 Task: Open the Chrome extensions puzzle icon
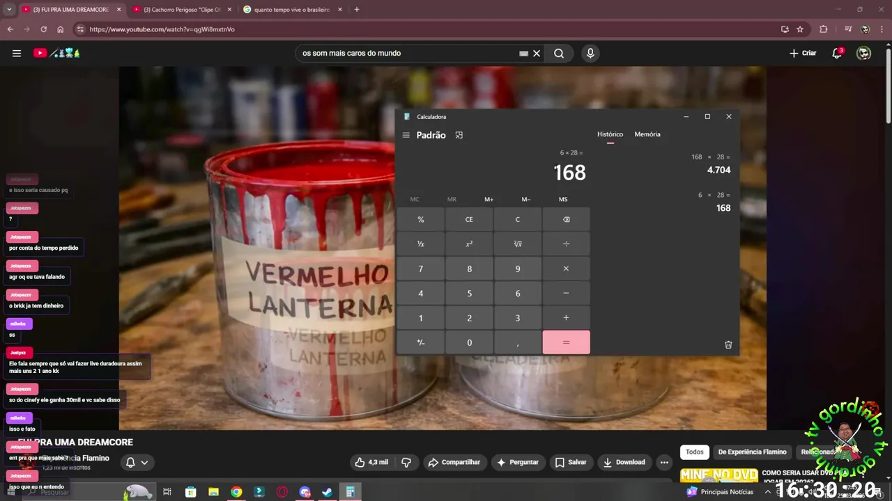point(824,29)
